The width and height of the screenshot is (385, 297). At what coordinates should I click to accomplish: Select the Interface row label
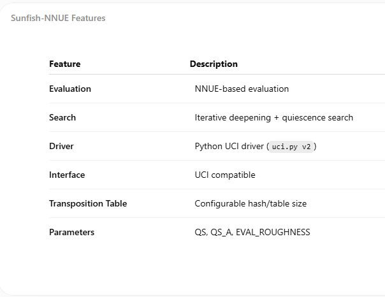[x=67, y=175]
